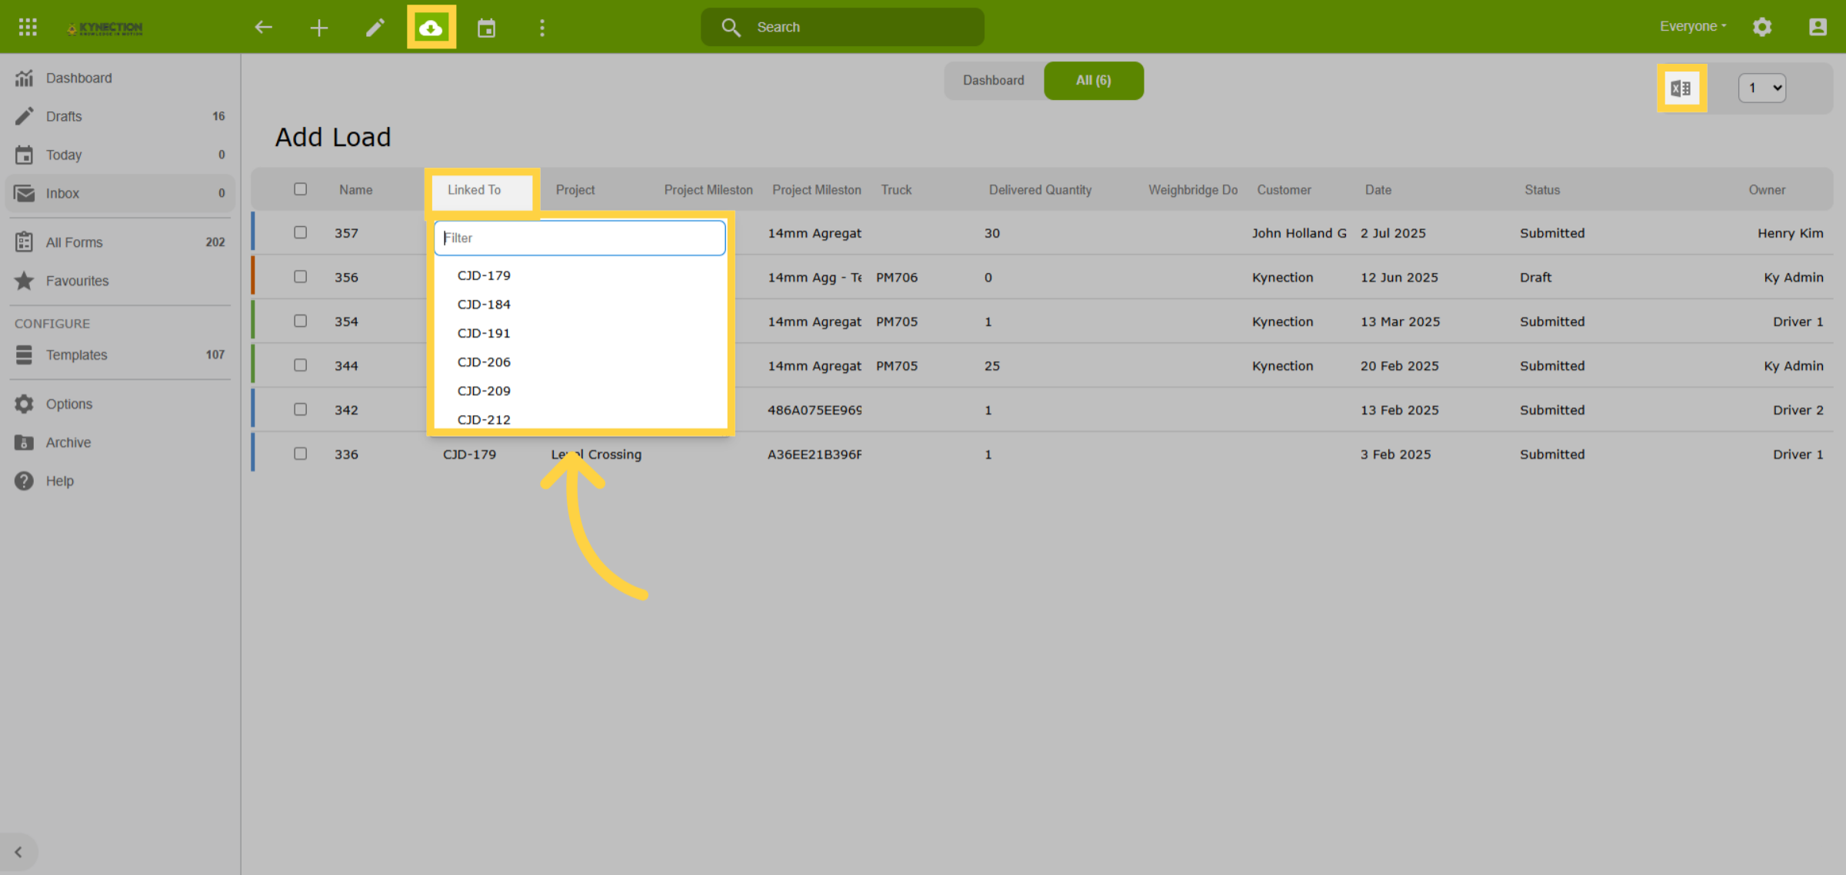Image resolution: width=1846 pixels, height=875 pixels.
Task: Open the Truck column header filter
Action: [896, 190]
